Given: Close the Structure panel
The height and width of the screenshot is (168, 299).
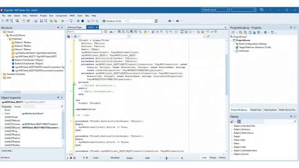Looking at the screenshot, I should point(62,28).
